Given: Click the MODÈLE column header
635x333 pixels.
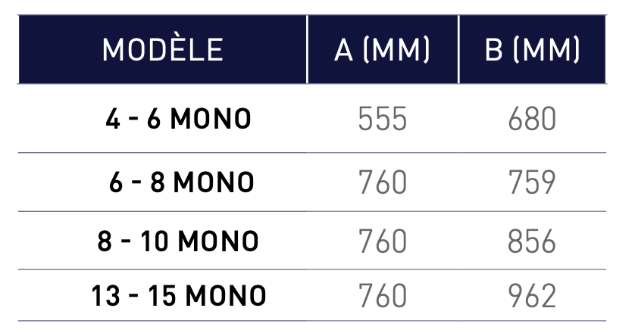Looking at the screenshot, I should point(162,50).
